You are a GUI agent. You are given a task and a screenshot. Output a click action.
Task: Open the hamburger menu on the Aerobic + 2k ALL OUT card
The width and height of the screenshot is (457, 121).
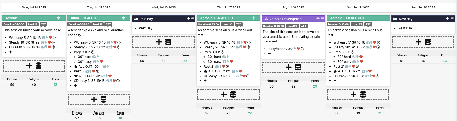(258, 18)
